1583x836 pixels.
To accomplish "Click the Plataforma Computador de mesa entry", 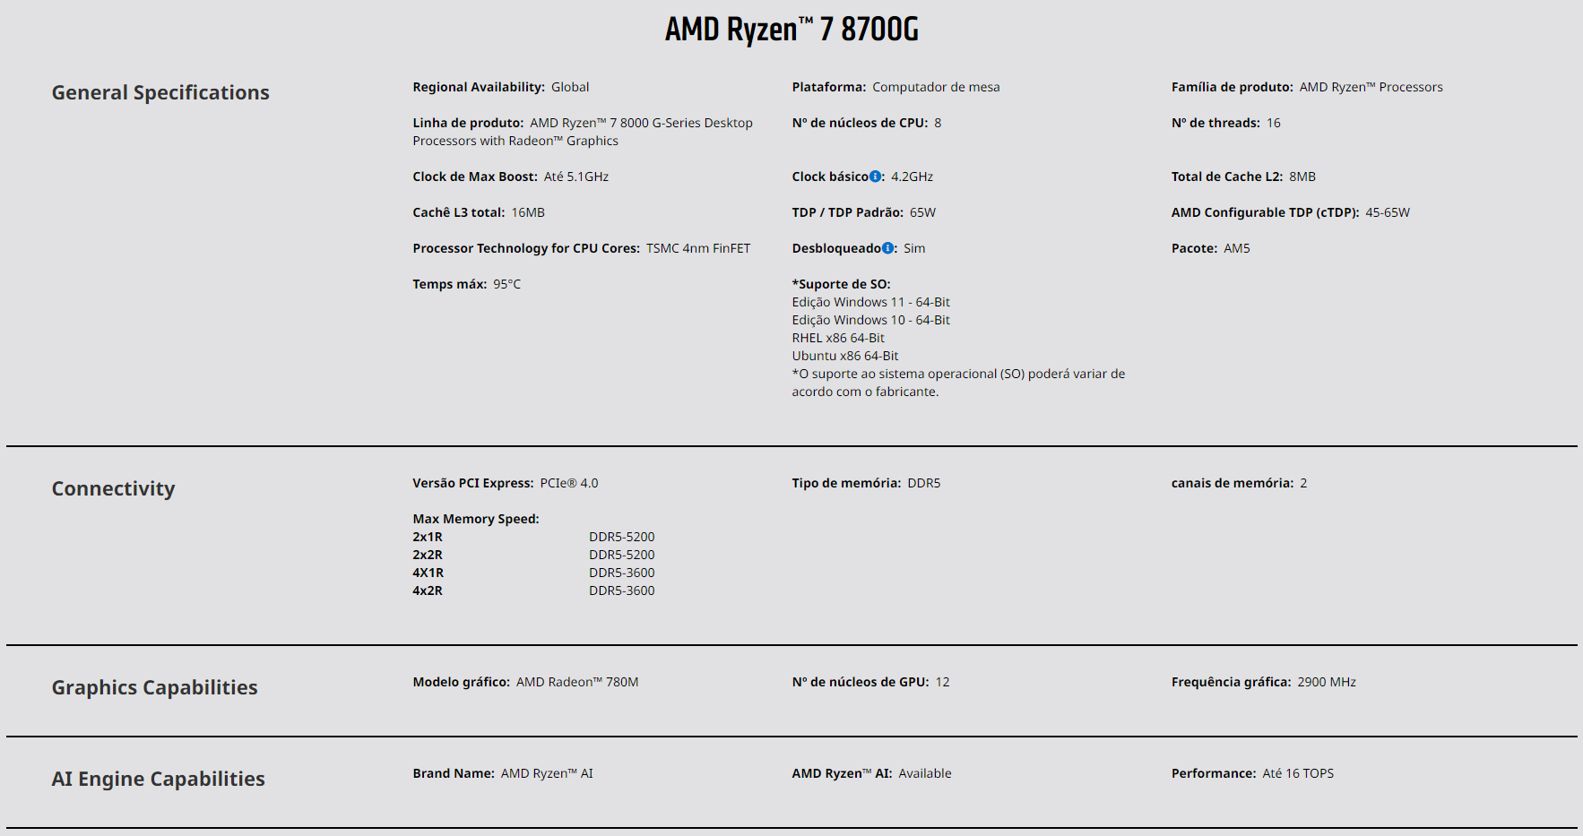I will pos(895,87).
